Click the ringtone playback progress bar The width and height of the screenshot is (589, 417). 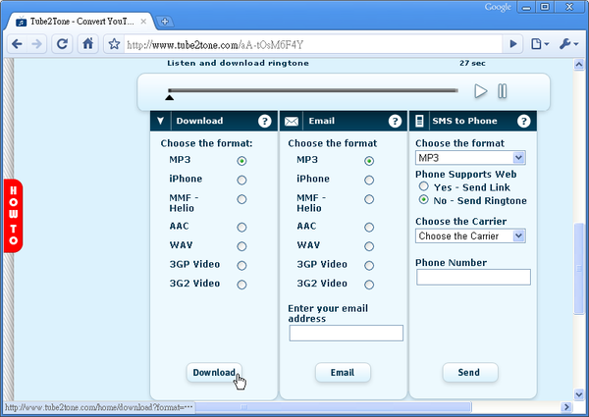(x=313, y=90)
